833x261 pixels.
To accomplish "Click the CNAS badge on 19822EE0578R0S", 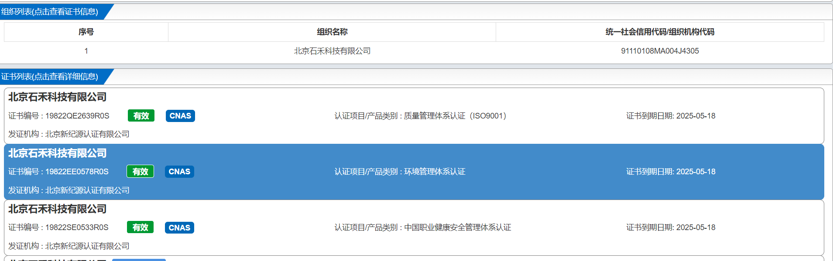I will [x=179, y=172].
